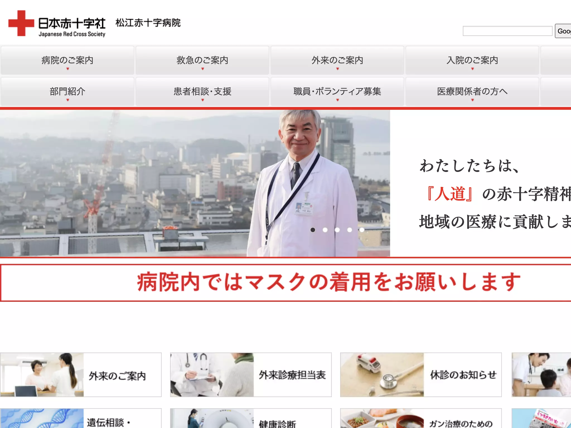Open the 外来診療担当表 card
The height and width of the screenshot is (428, 571).
(251, 375)
